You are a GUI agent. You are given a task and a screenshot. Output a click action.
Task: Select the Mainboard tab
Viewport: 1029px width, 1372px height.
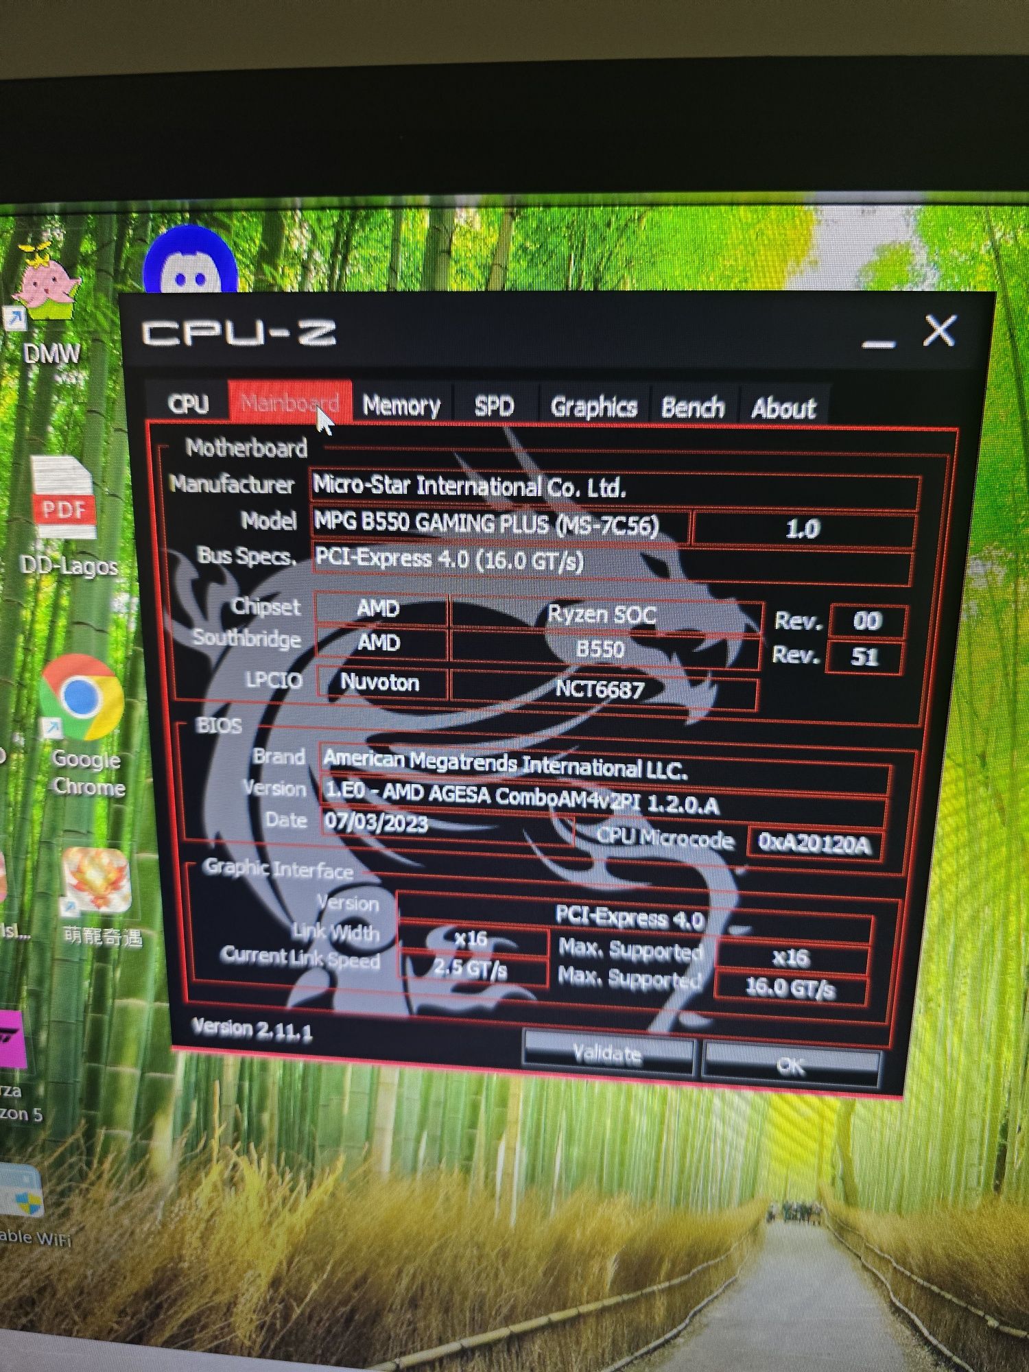tap(289, 402)
